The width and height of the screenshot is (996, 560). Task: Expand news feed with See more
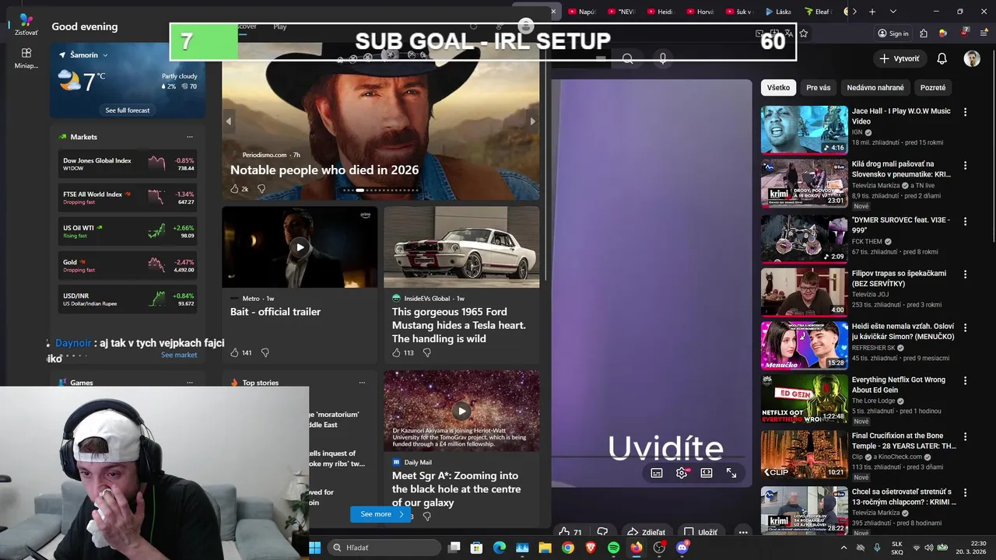pos(381,514)
